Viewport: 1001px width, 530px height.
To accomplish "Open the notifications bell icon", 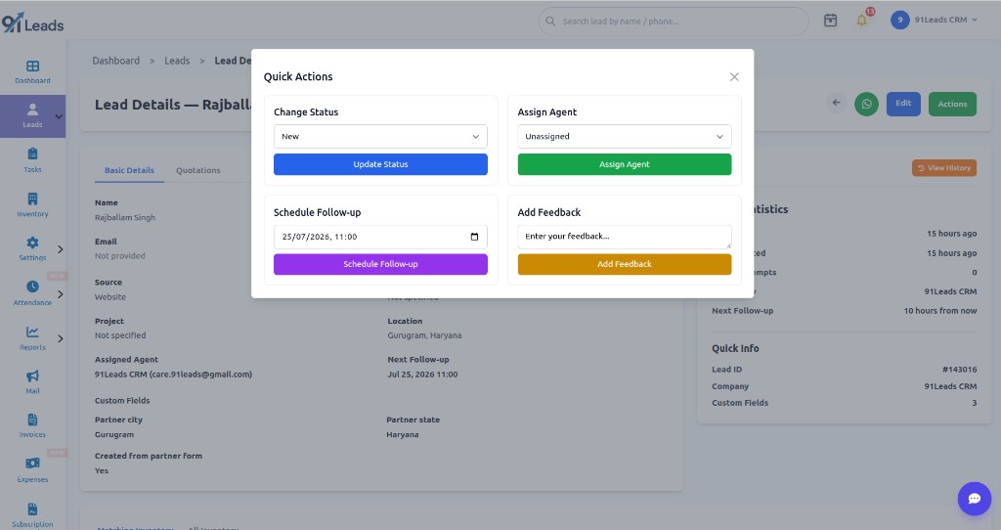I will coord(862,21).
